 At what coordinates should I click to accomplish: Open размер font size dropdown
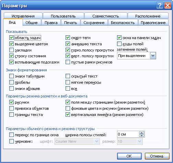point(139,141)
